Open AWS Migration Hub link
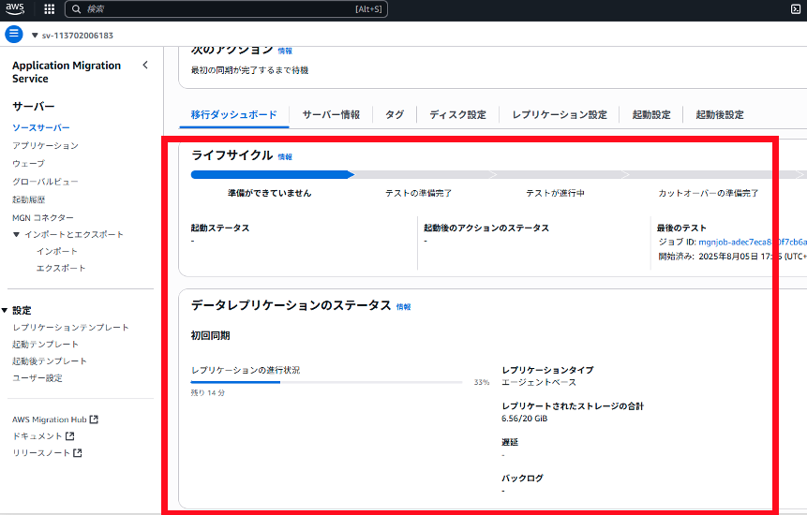Image resolution: width=807 pixels, height=515 pixels. tap(50, 419)
